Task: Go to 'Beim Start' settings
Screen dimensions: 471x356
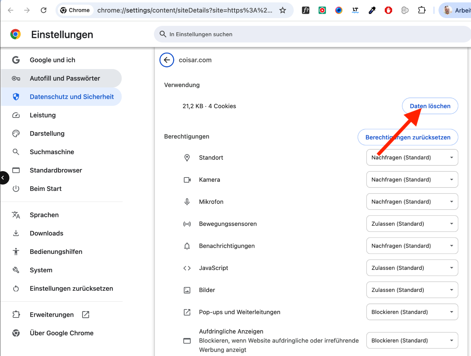Action: (x=61, y=189)
